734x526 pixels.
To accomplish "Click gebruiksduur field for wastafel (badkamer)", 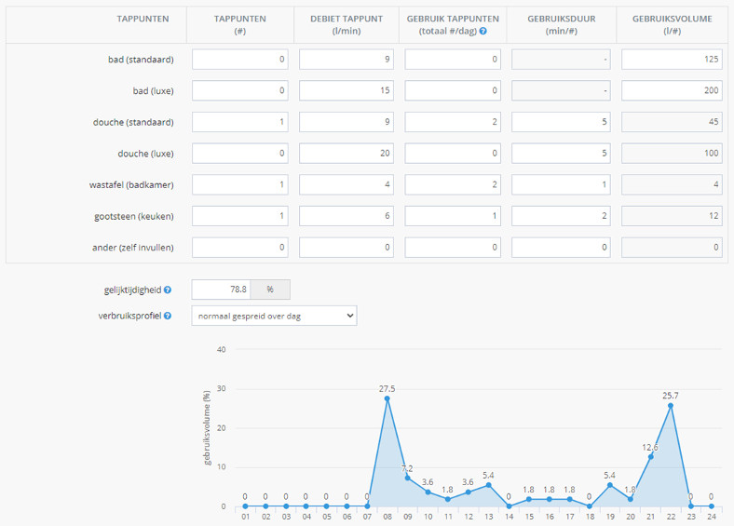I will click(560, 184).
